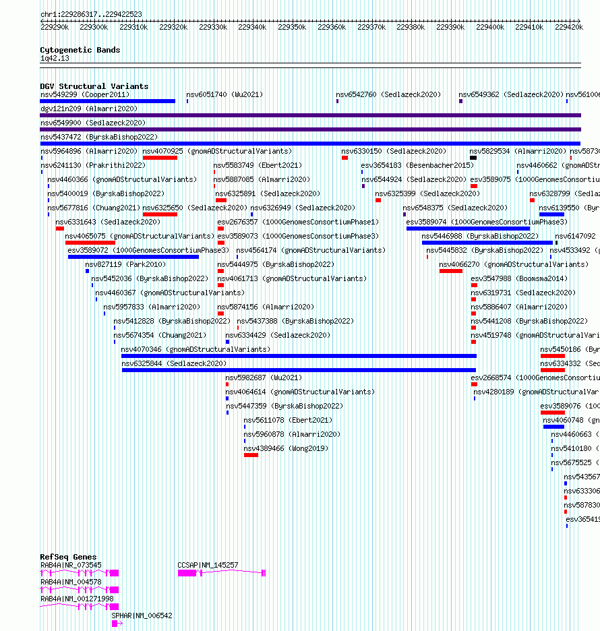600x631 pixels.
Task: Open nsv6325399 (Sedlazeck2020) label
Action: pyautogui.click(x=428, y=193)
